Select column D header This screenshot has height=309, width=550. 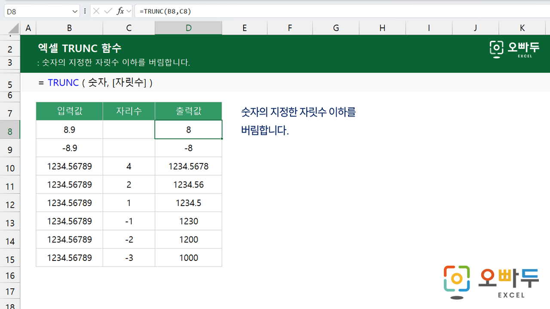pos(188,28)
